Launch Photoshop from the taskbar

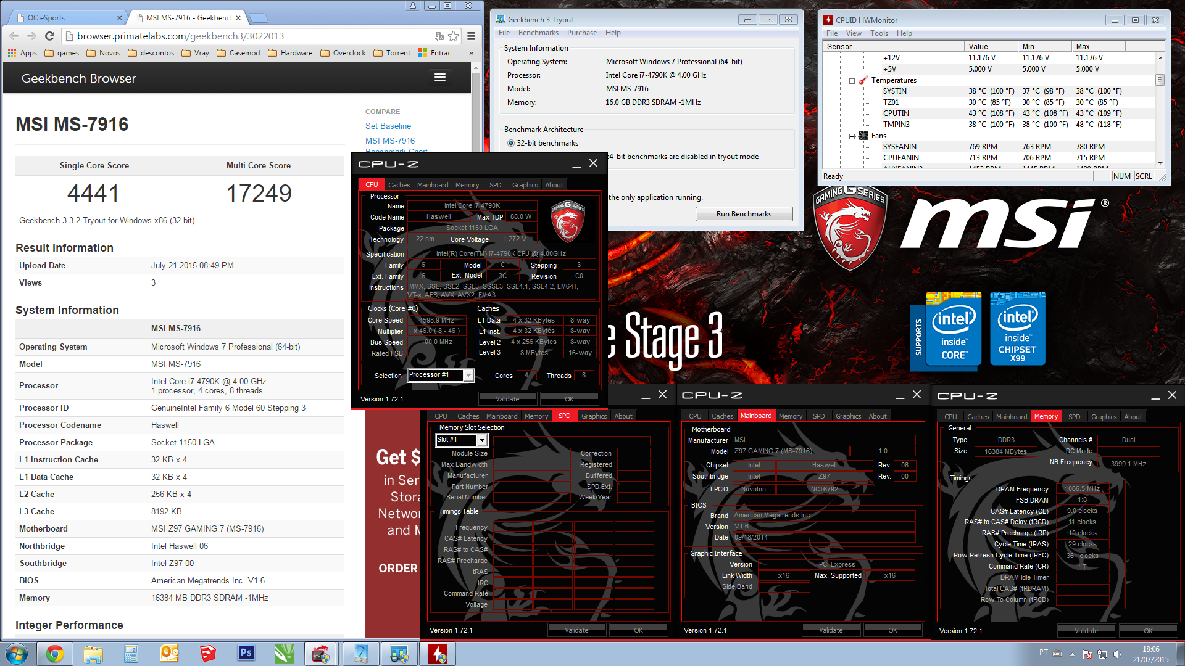[x=246, y=654]
